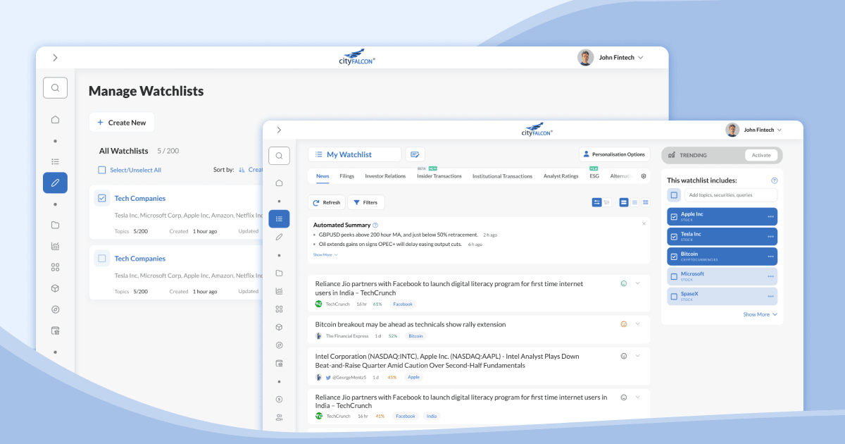Open Insider Transactions tab
Viewport: 845px width, 444px height.
point(439,176)
